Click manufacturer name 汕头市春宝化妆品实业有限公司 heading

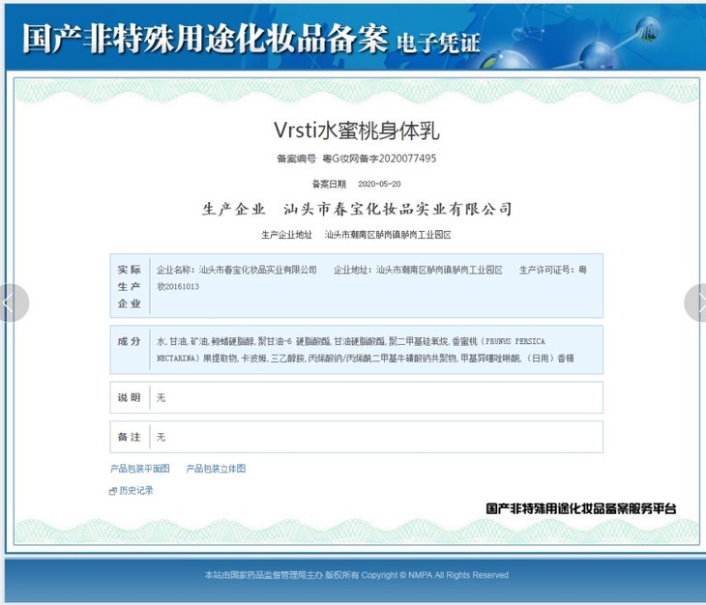tap(398, 209)
